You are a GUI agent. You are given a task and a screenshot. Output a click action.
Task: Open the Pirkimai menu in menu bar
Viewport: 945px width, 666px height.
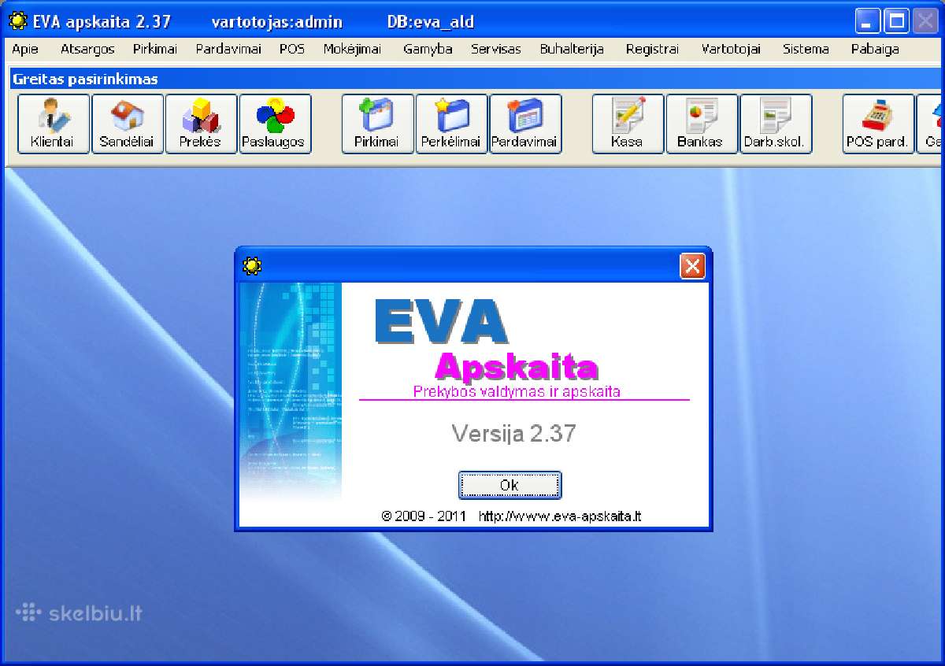(x=155, y=49)
